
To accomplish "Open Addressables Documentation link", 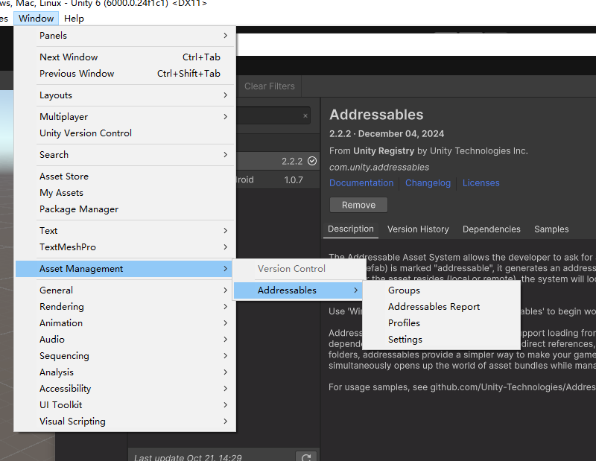I will click(361, 182).
